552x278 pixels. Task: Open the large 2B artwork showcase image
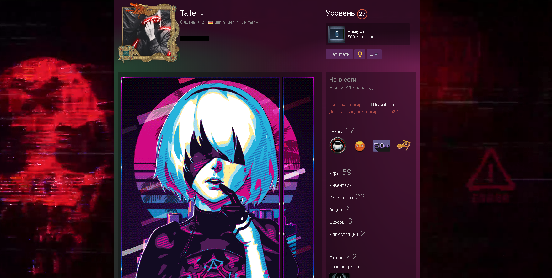201,177
